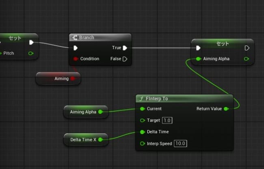Click the Interp Speed field showing 10.0
Screen dimensions: 264x169
(180, 143)
